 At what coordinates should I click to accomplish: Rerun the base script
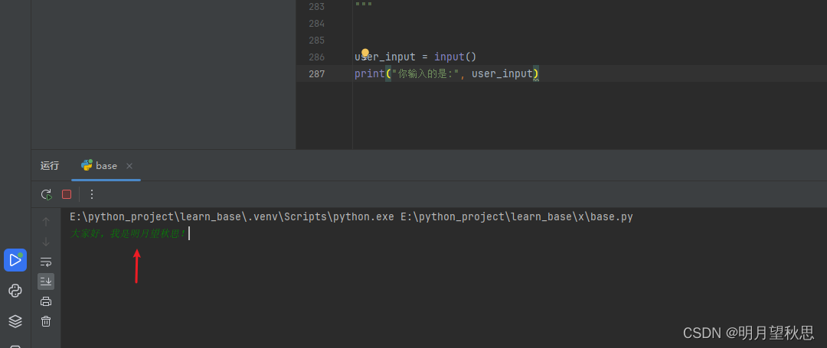point(47,194)
